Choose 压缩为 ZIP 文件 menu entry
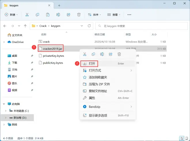 [x=108, y=84]
